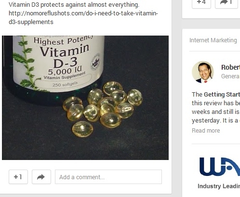
Task: Open the nomoreflushots.com vitamin-d3 link
Action: click(83, 17)
